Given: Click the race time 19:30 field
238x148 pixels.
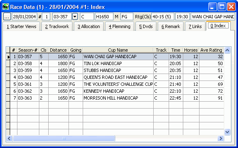Looking at the screenshot, I should pyautogui.click(x=182, y=17).
